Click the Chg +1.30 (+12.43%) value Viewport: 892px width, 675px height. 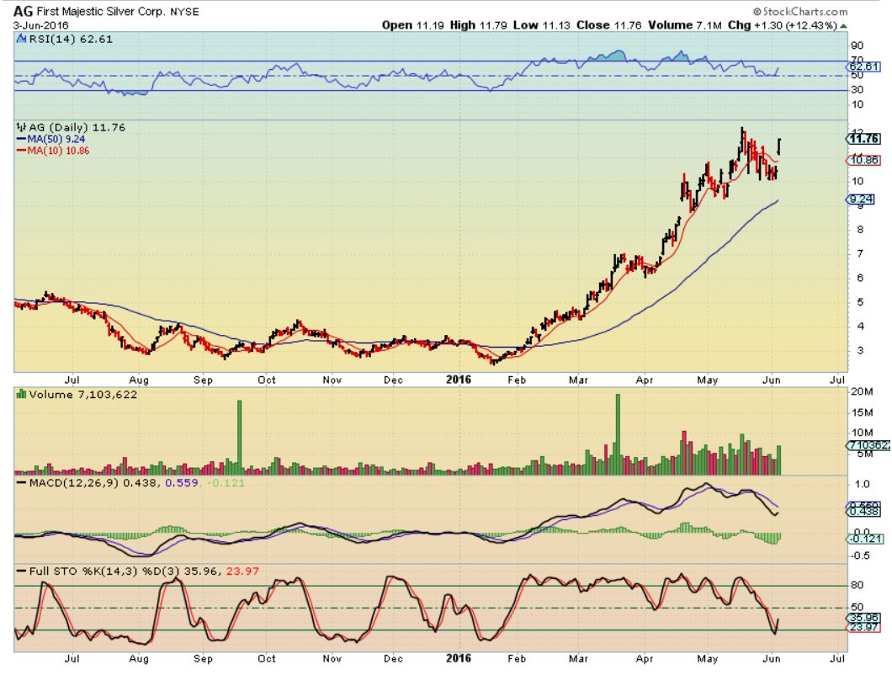pos(783,25)
